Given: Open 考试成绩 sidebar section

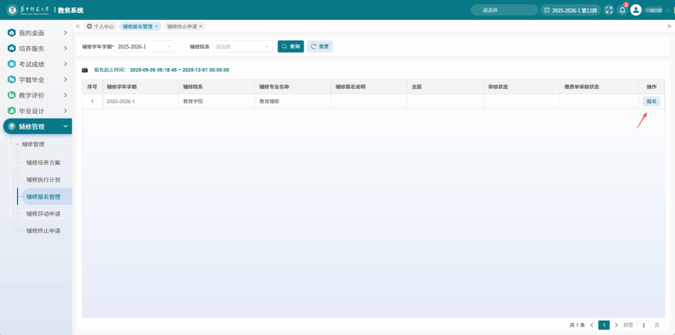Looking at the screenshot, I should coord(32,64).
